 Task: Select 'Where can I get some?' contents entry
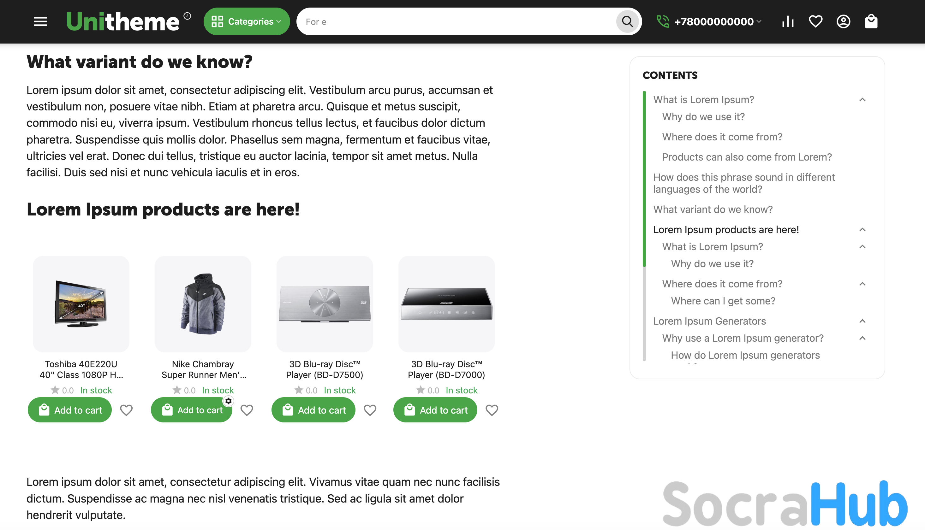coord(723,301)
